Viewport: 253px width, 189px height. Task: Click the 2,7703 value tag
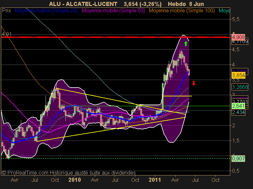(240, 102)
